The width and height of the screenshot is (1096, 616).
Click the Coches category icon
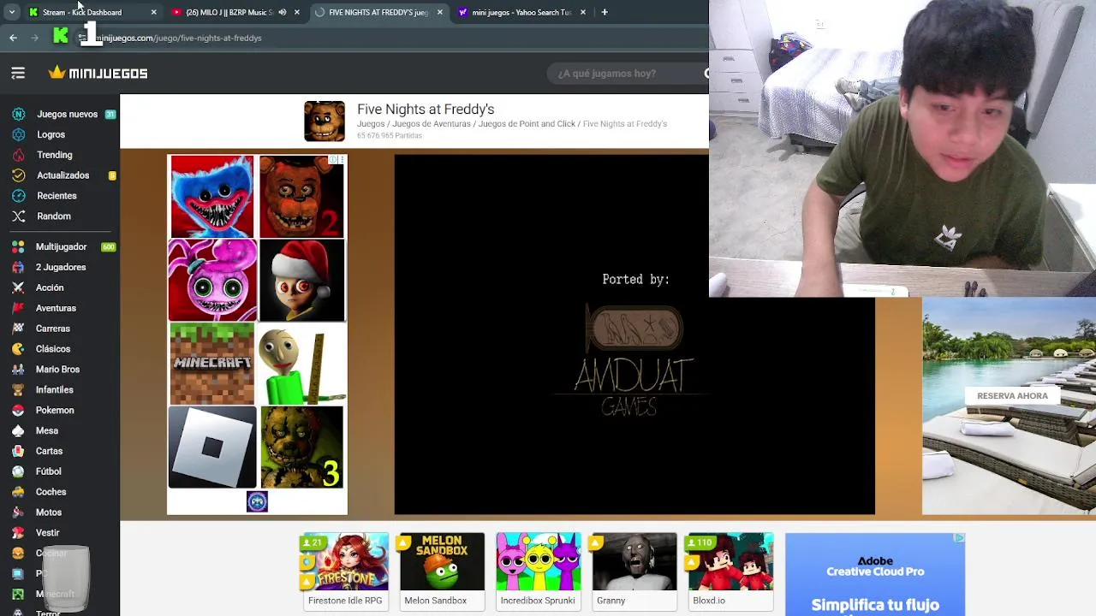coord(18,492)
